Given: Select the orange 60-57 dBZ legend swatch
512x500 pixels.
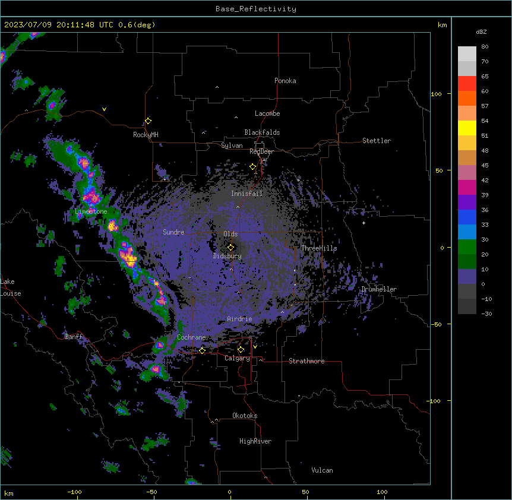Looking at the screenshot, I should (x=467, y=98).
